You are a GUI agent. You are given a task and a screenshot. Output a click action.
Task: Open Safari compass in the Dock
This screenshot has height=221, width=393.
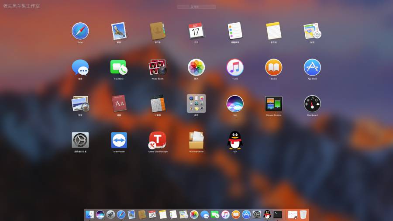coord(121,214)
